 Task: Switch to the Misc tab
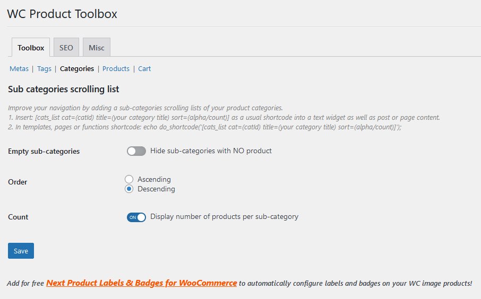pos(96,48)
